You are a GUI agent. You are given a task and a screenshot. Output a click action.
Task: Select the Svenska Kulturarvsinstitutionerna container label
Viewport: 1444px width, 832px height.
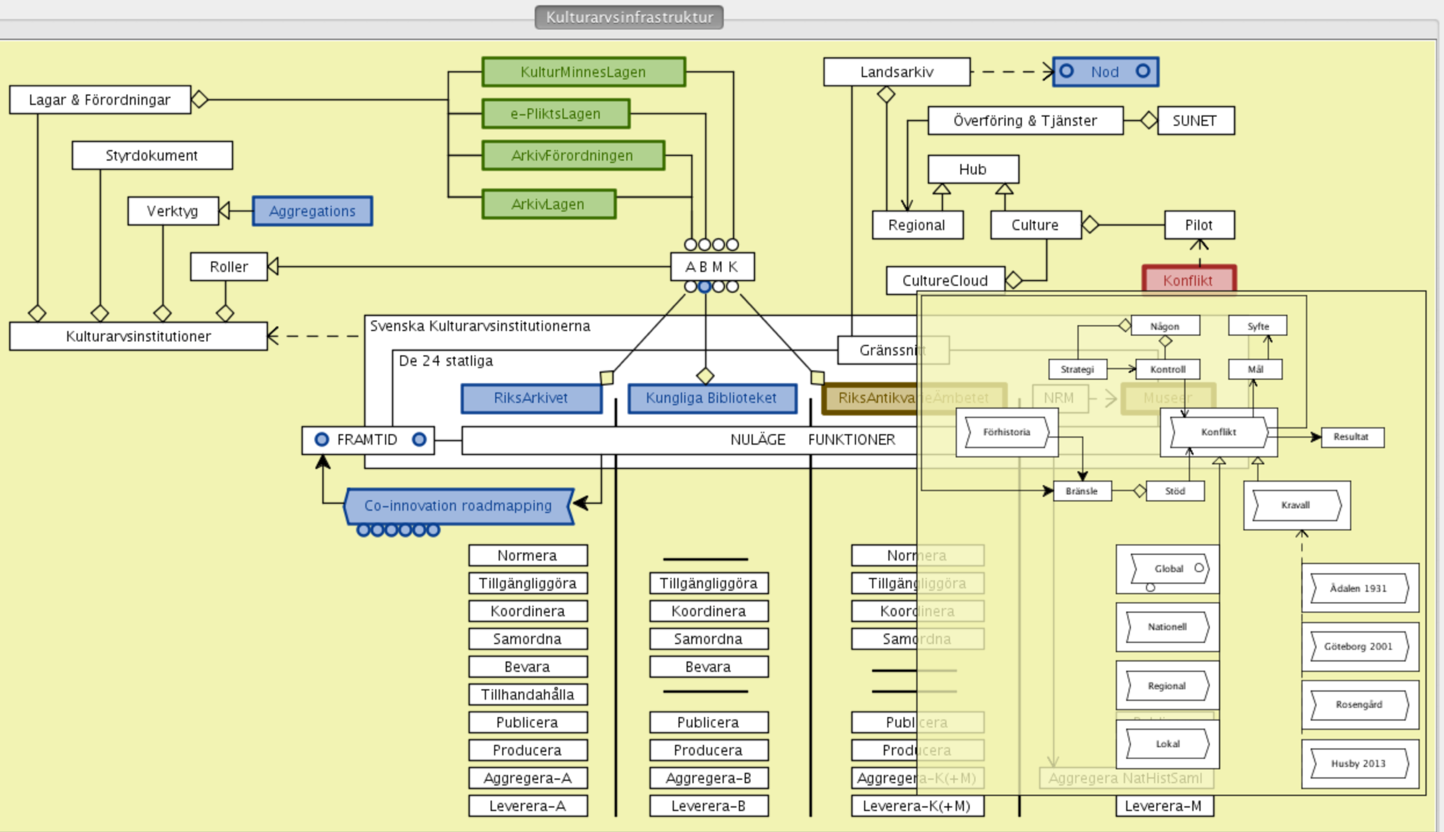(x=479, y=326)
